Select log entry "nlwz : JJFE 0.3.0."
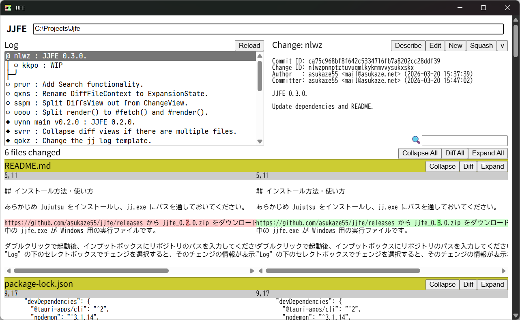 click(131, 56)
